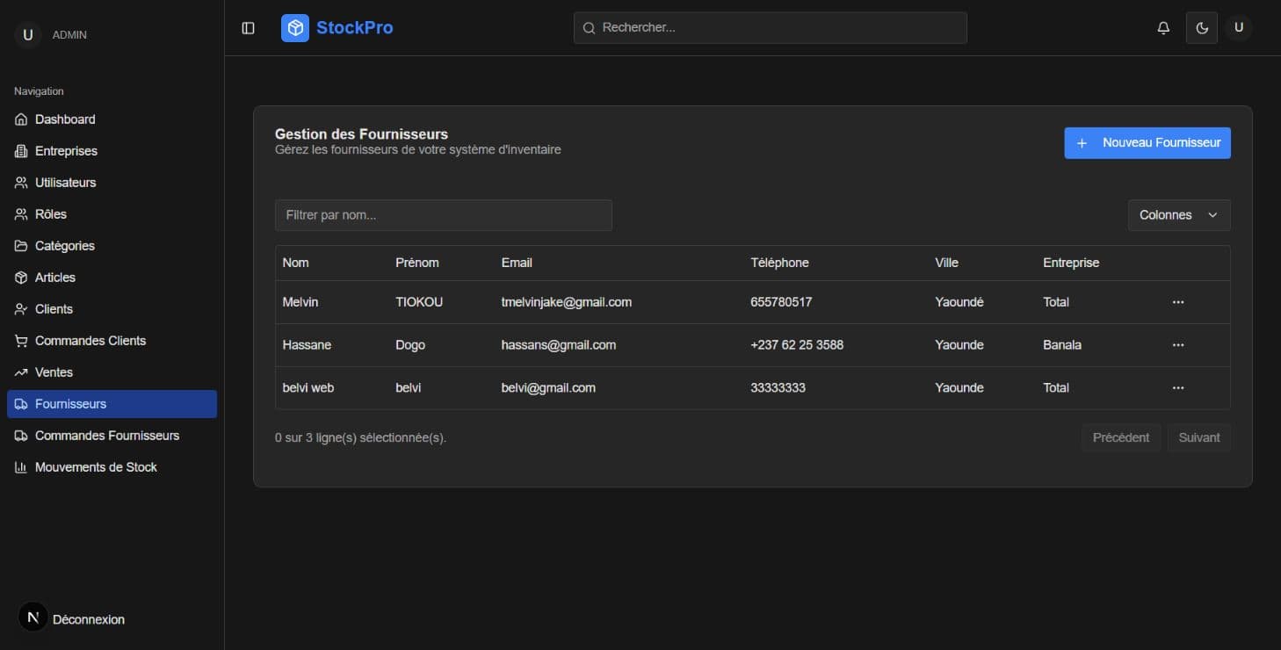
Task: Click email belvi@gmail.com
Action: [x=548, y=388]
